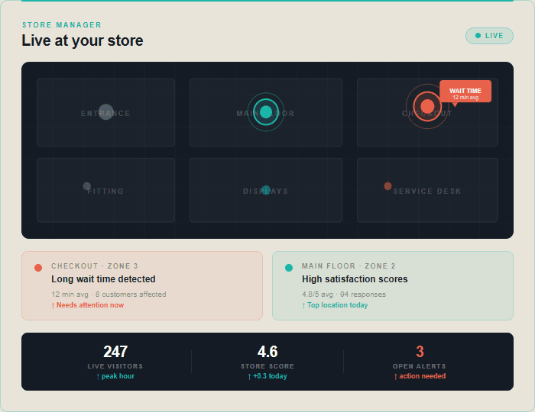The width and height of the screenshot is (535, 412).
Task: Click the Live at your store title
Action: click(x=83, y=40)
